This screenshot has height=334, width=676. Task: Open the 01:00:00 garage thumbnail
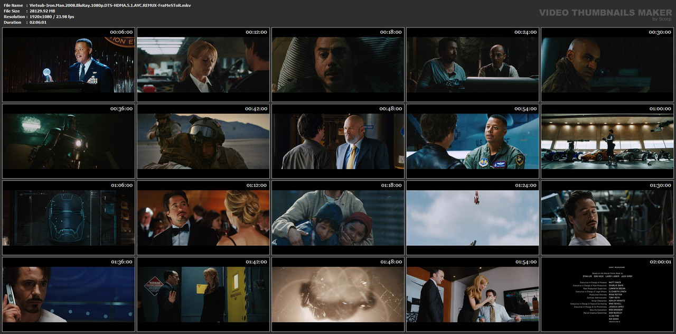(607, 141)
